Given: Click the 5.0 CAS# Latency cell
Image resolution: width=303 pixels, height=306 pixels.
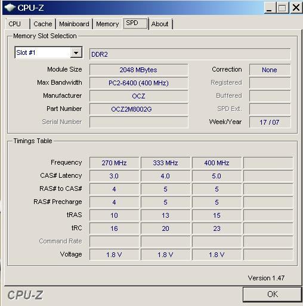Looking at the screenshot, I should pos(217,176).
